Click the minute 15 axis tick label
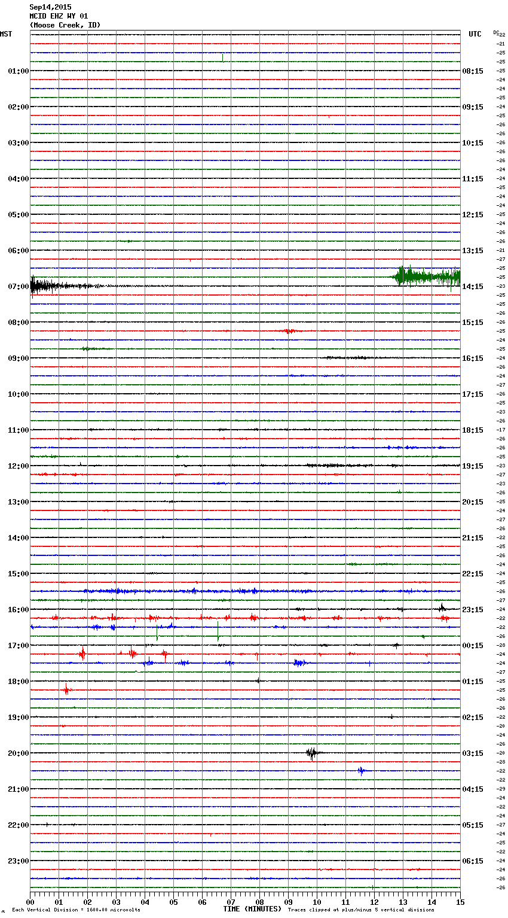The height and width of the screenshot is (918, 508). (460, 902)
